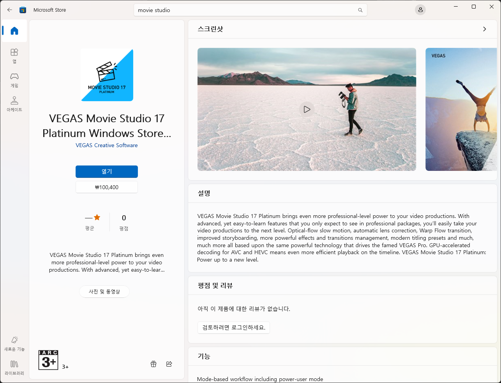Click the search magnifier icon
This screenshot has width=501, height=383.
[360, 10]
